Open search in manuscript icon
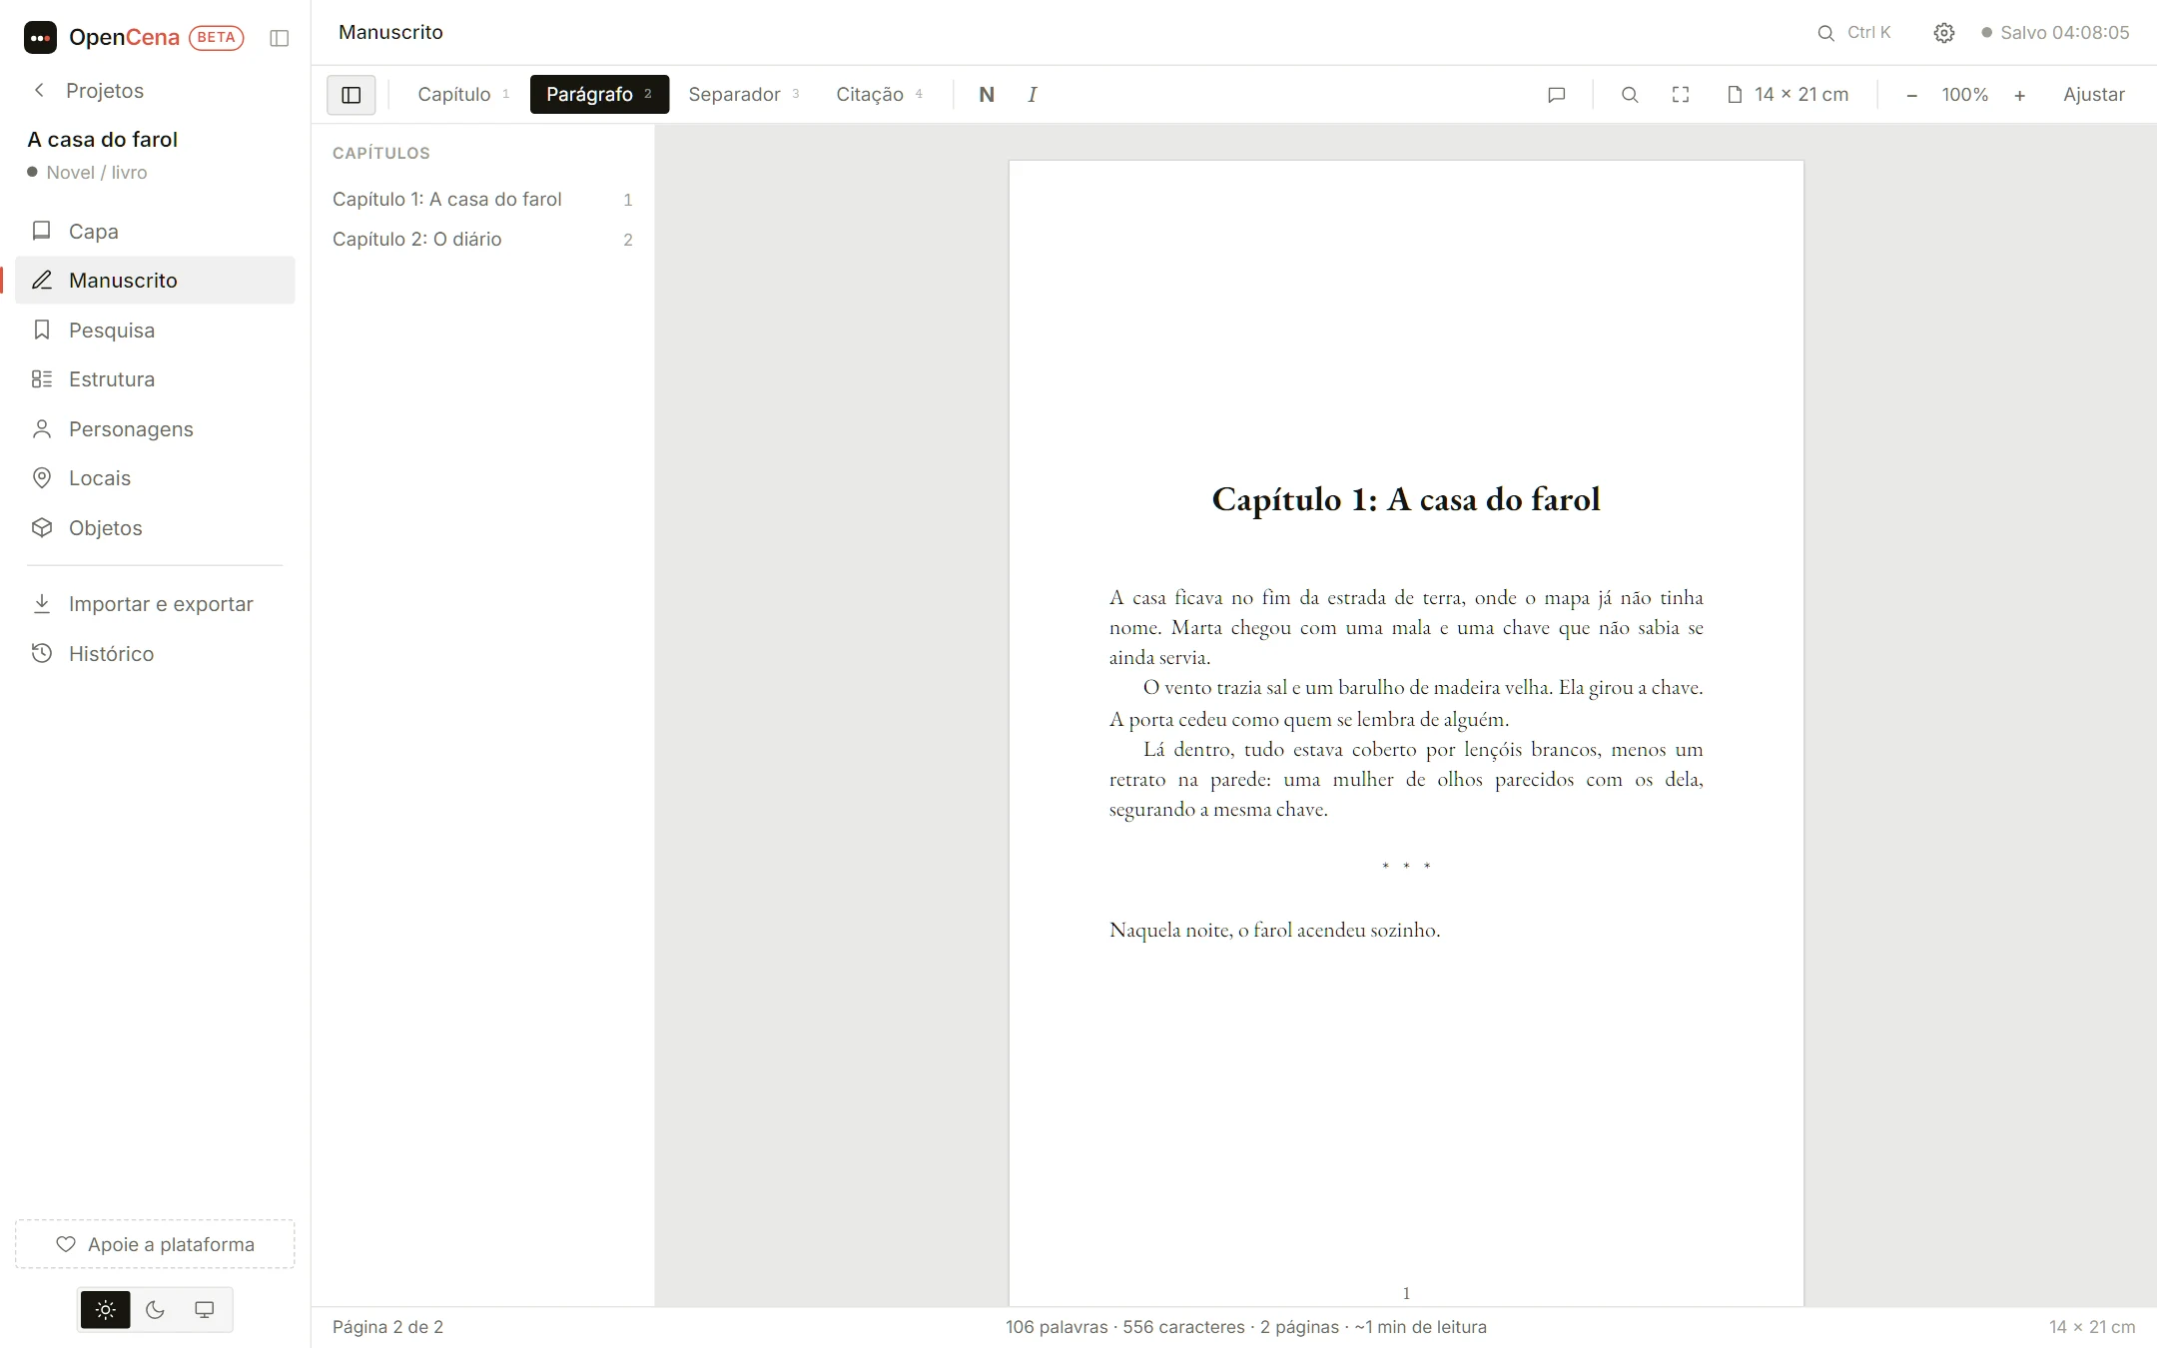 [x=1630, y=95]
